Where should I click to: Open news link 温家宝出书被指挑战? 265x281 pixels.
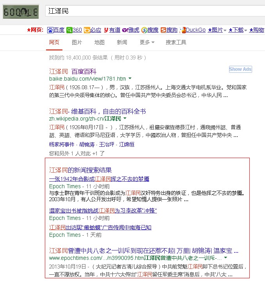(103, 211)
